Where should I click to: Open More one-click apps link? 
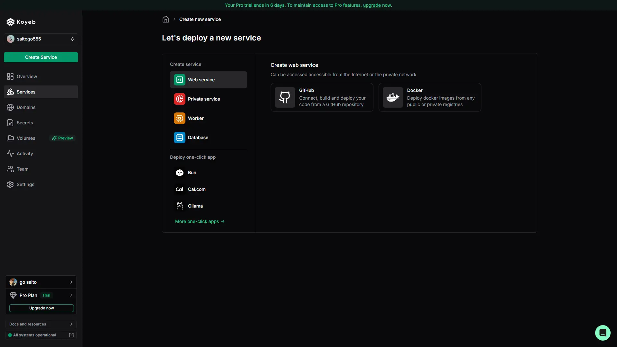[200, 221]
